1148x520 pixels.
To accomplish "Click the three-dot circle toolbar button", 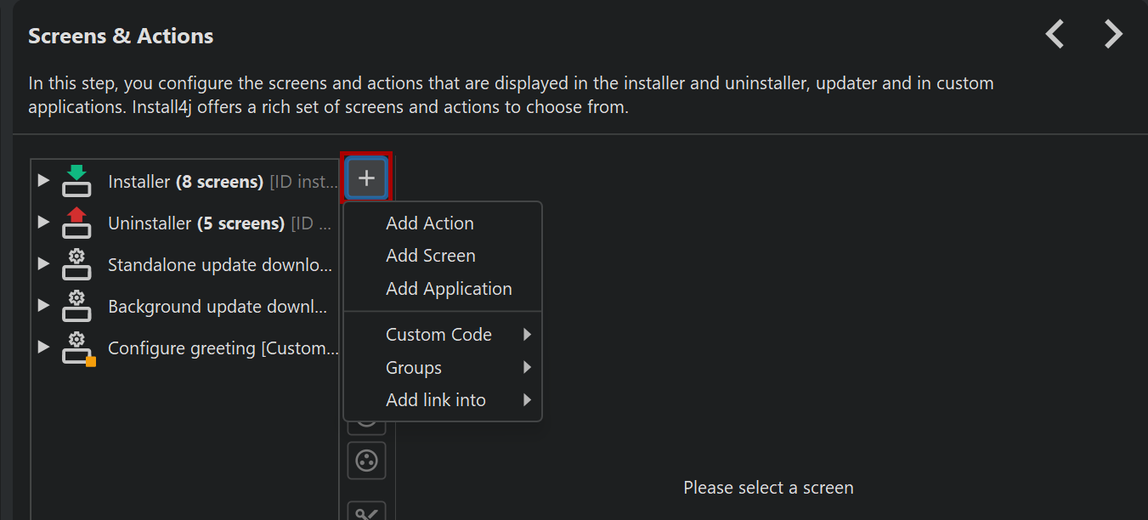I will click(366, 461).
